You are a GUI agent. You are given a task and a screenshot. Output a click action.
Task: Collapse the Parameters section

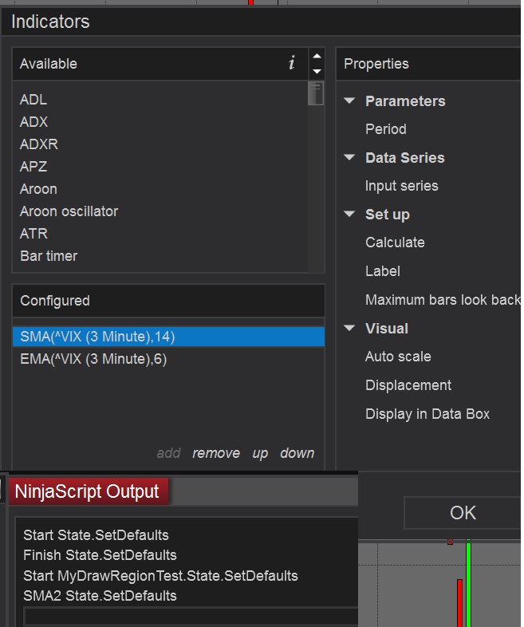tap(349, 101)
